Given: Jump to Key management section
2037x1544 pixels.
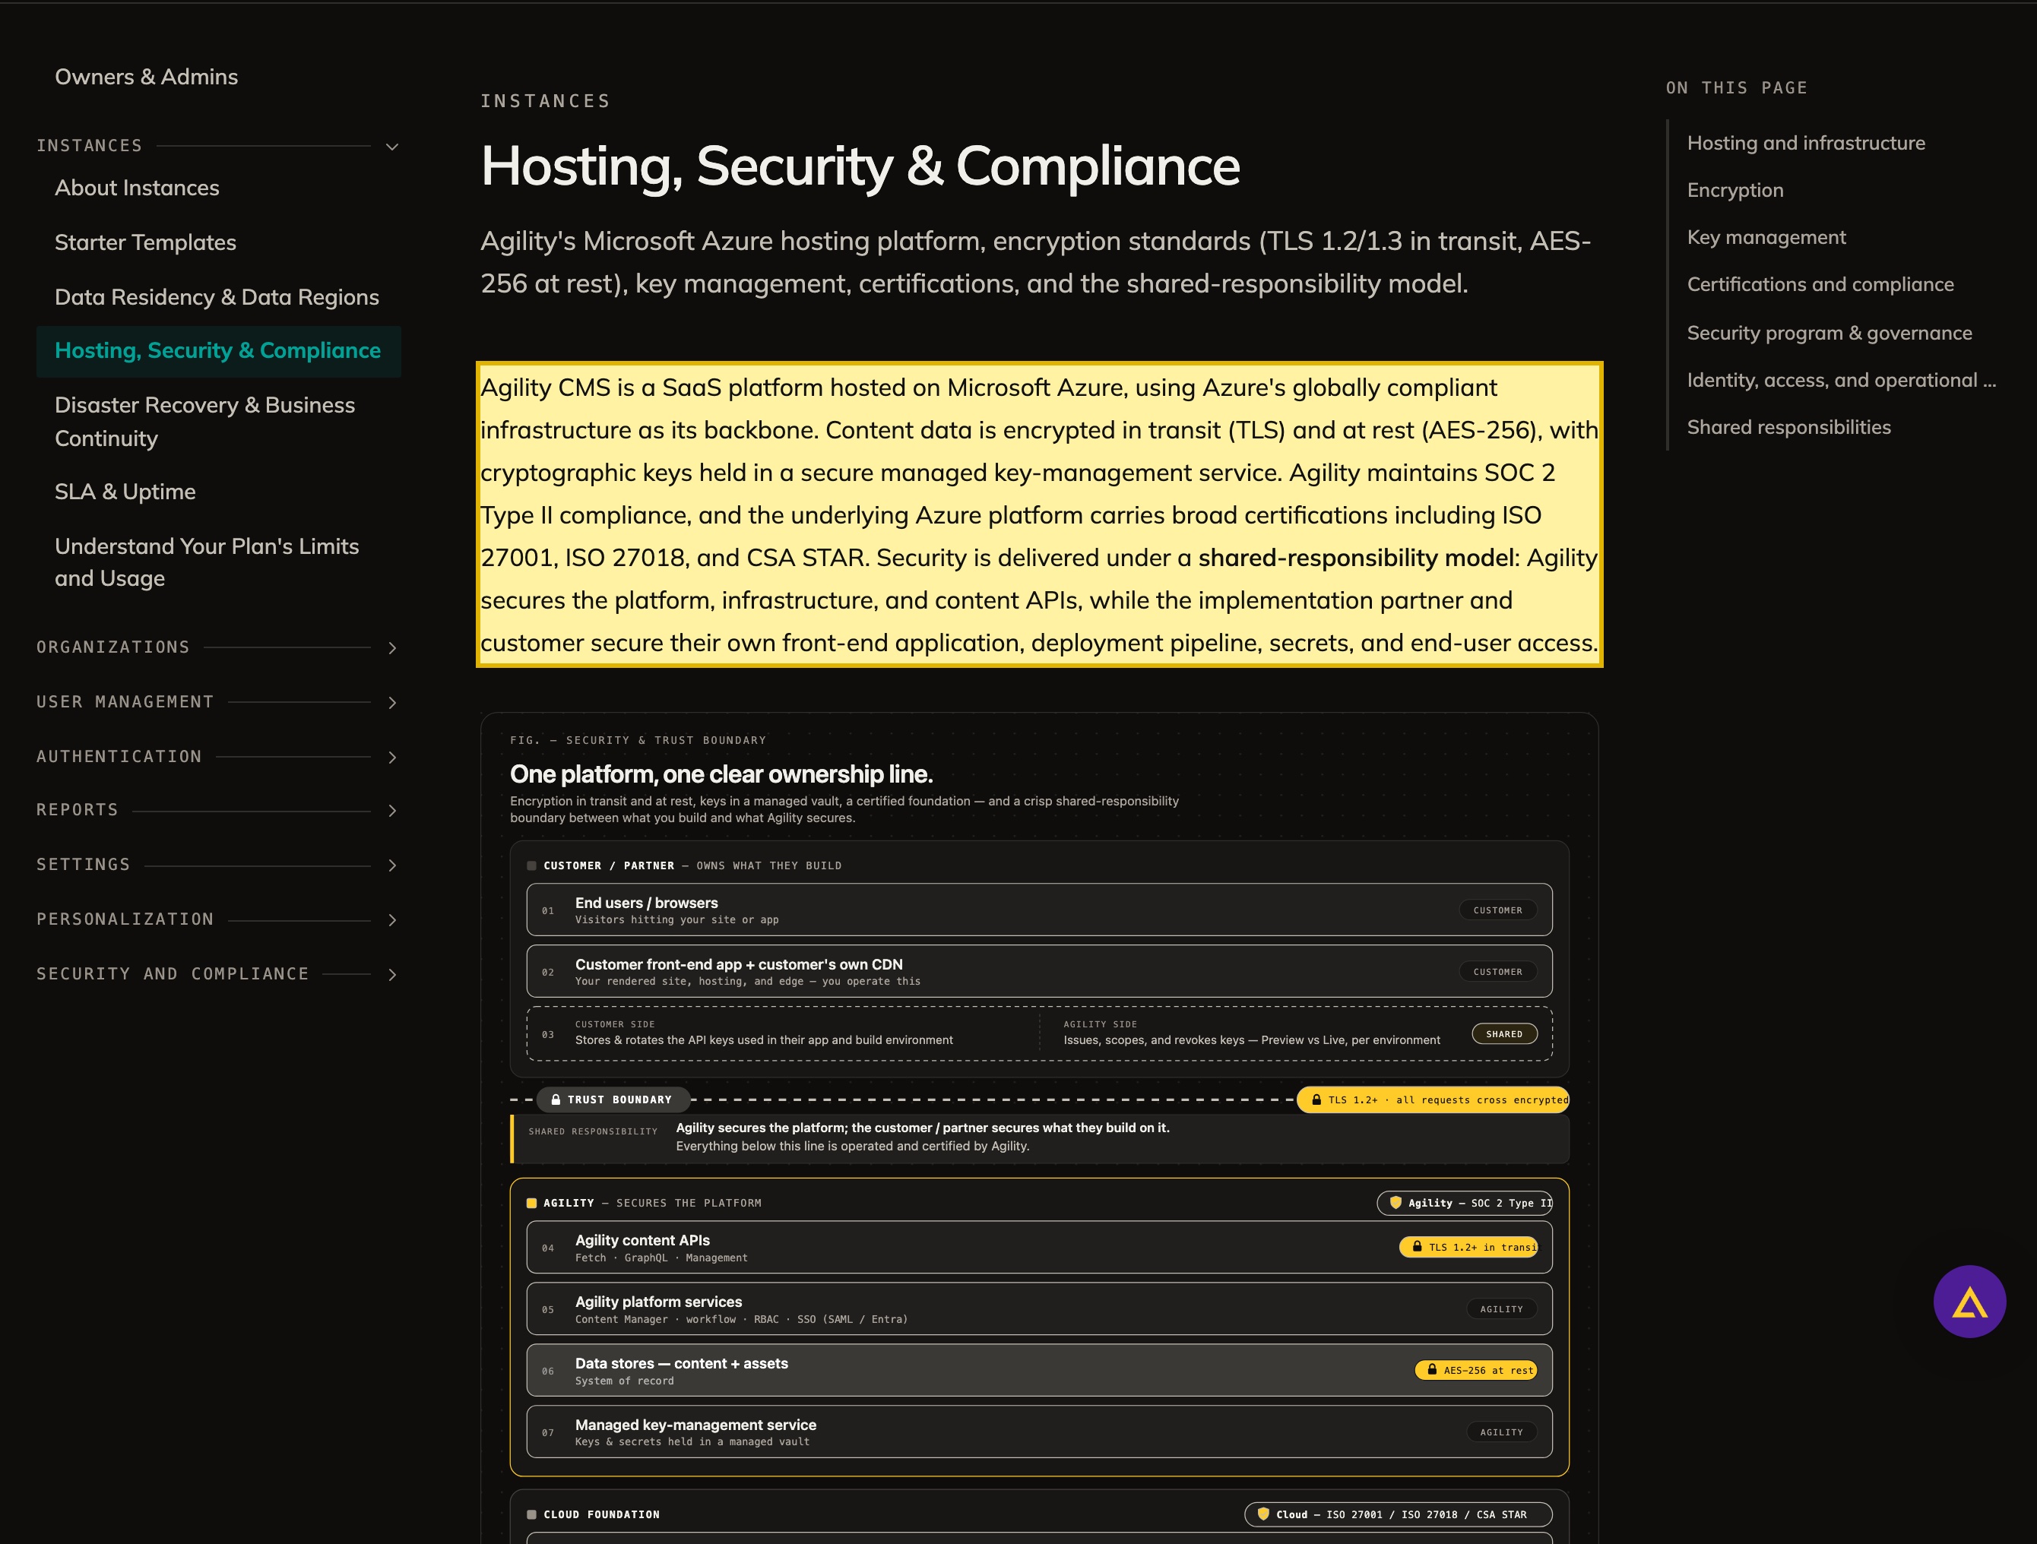Looking at the screenshot, I should (x=1766, y=236).
